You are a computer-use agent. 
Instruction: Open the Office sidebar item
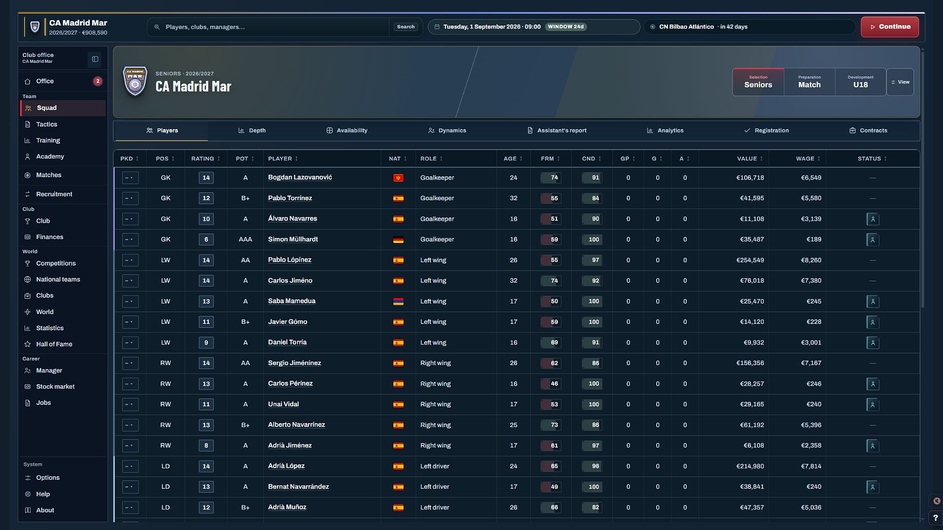[x=63, y=81]
